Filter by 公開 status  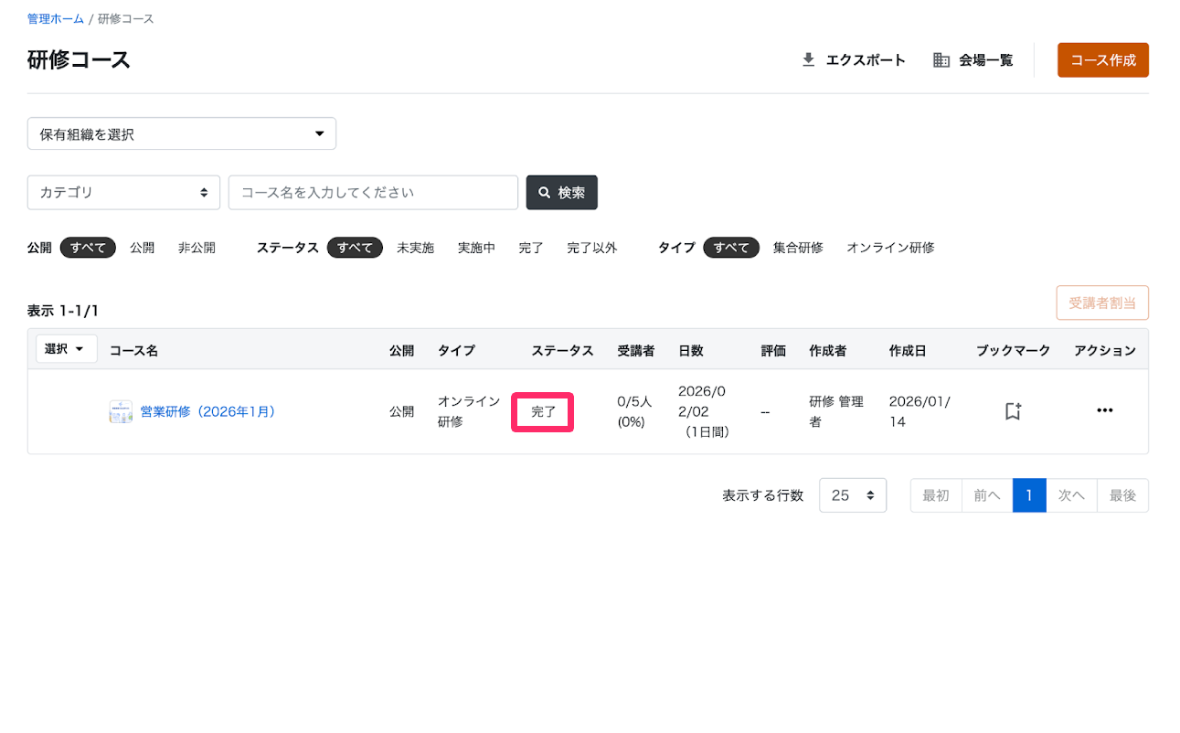142,248
